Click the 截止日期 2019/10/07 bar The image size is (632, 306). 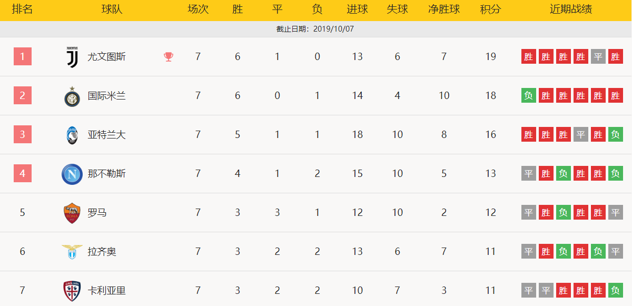click(315, 29)
